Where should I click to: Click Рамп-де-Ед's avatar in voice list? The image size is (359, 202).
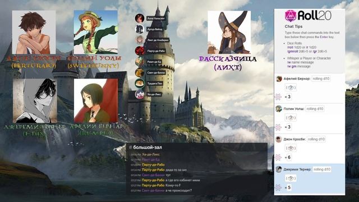coord(140,62)
